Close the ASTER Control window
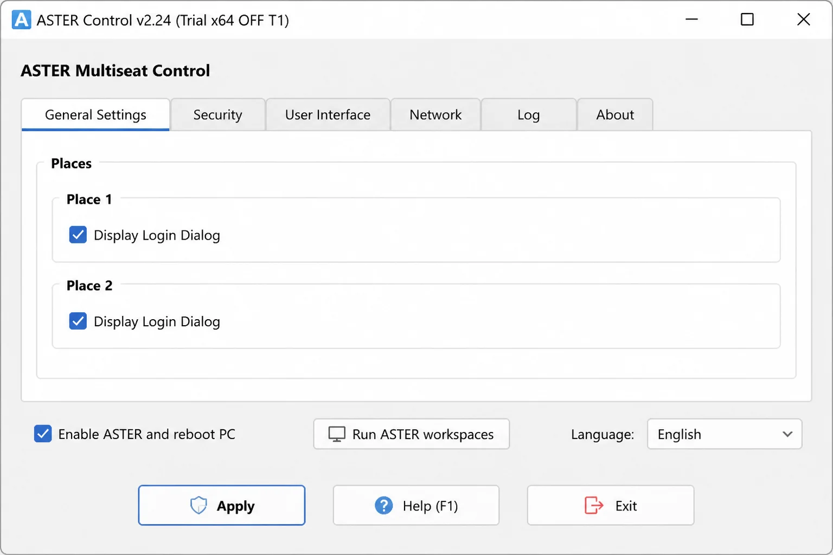This screenshot has width=833, height=555. pyautogui.click(x=804, y=20)
